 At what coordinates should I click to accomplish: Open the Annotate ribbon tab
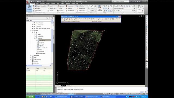tap(42, 4)
